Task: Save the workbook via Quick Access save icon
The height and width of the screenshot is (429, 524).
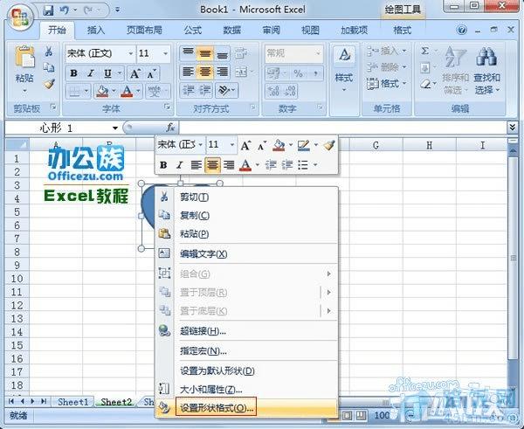Action: [48, 10]
